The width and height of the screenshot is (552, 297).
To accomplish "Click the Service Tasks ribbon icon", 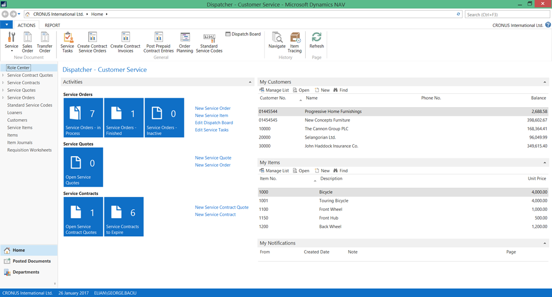I will click(67, 42).
